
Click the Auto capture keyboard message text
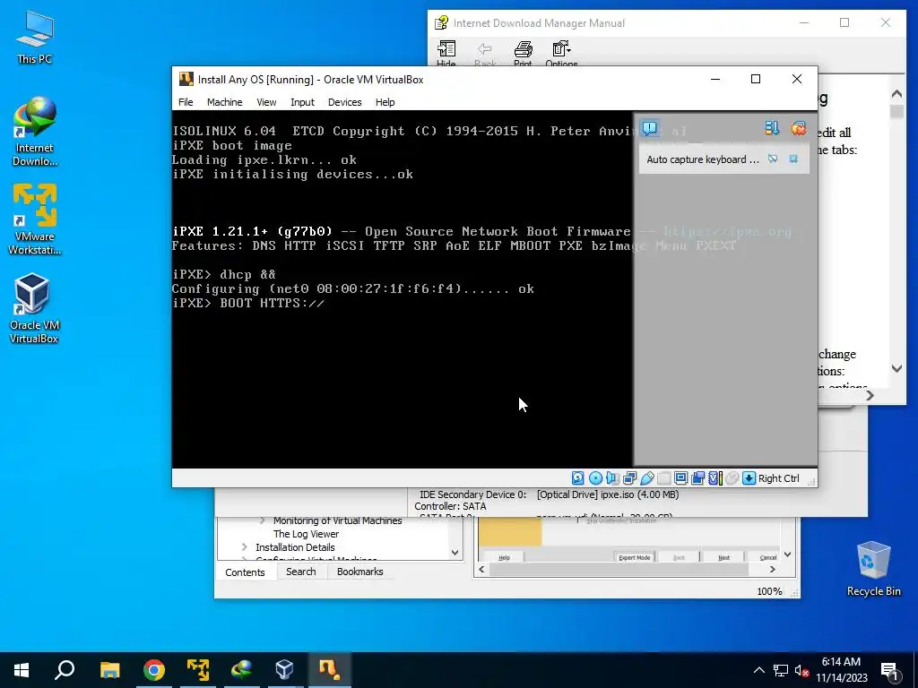pos(703,159)
